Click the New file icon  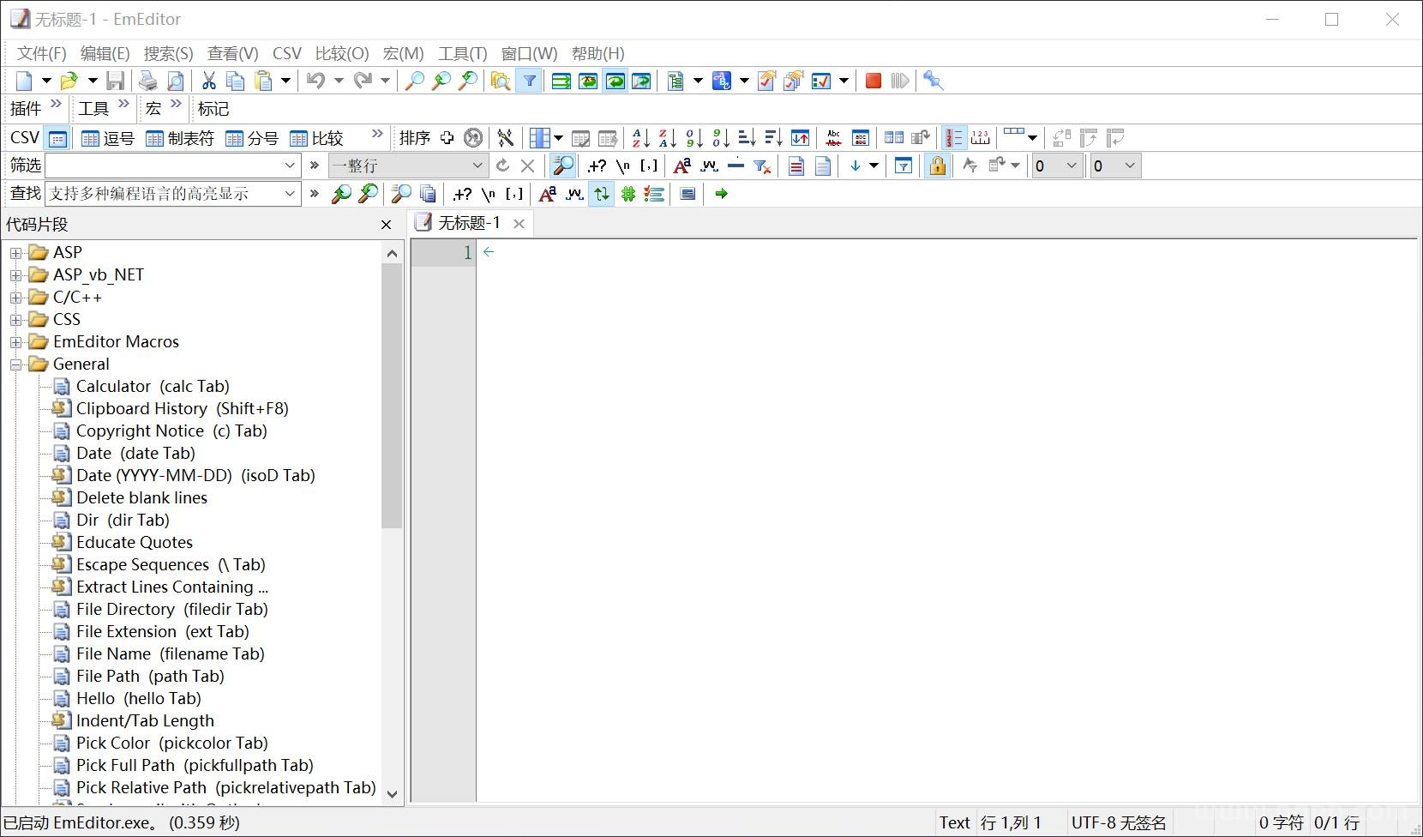24,81
